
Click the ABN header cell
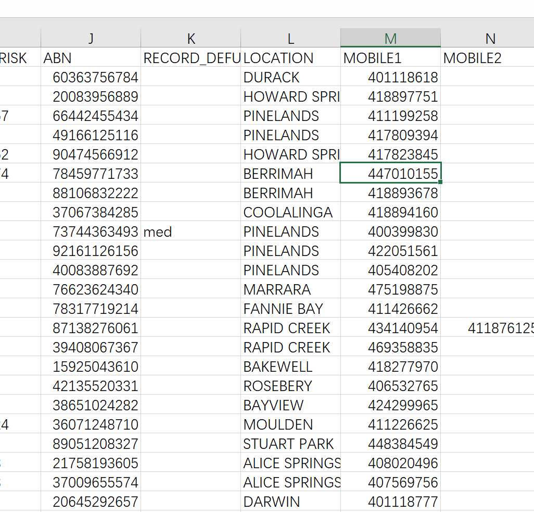tap(91, 57)
